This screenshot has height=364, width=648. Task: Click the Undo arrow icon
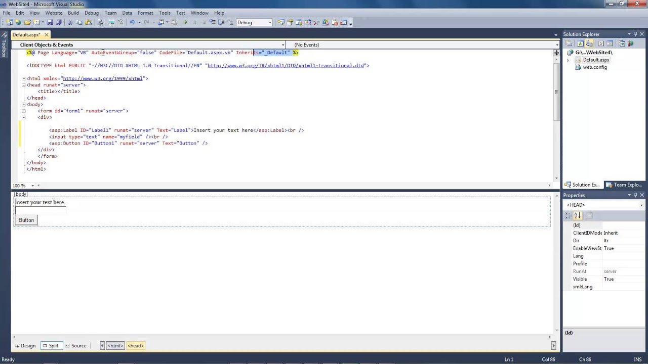132,22
